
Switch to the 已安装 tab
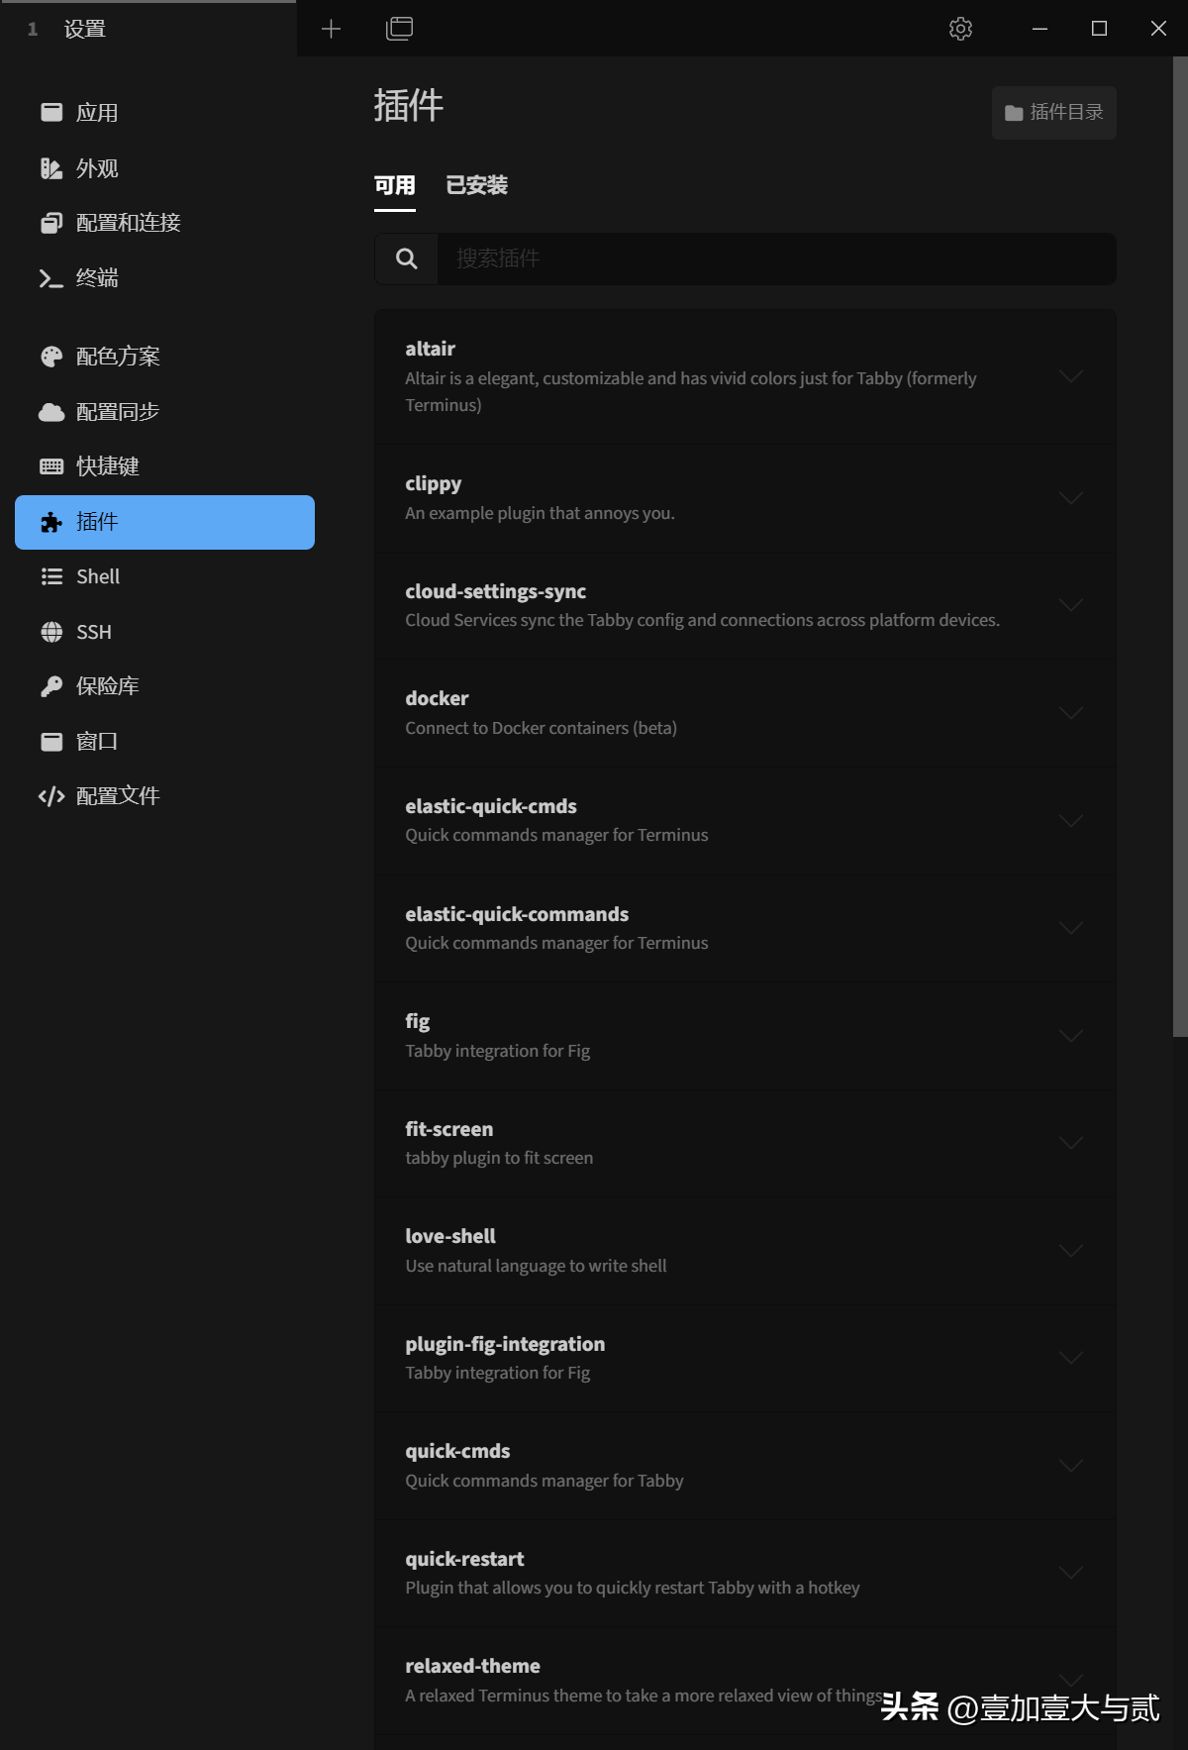point(476,185)
